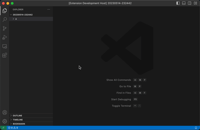Viewport: 200px width, 130px height.
Task: Click the window title text
Action: (x=100, y=3)
